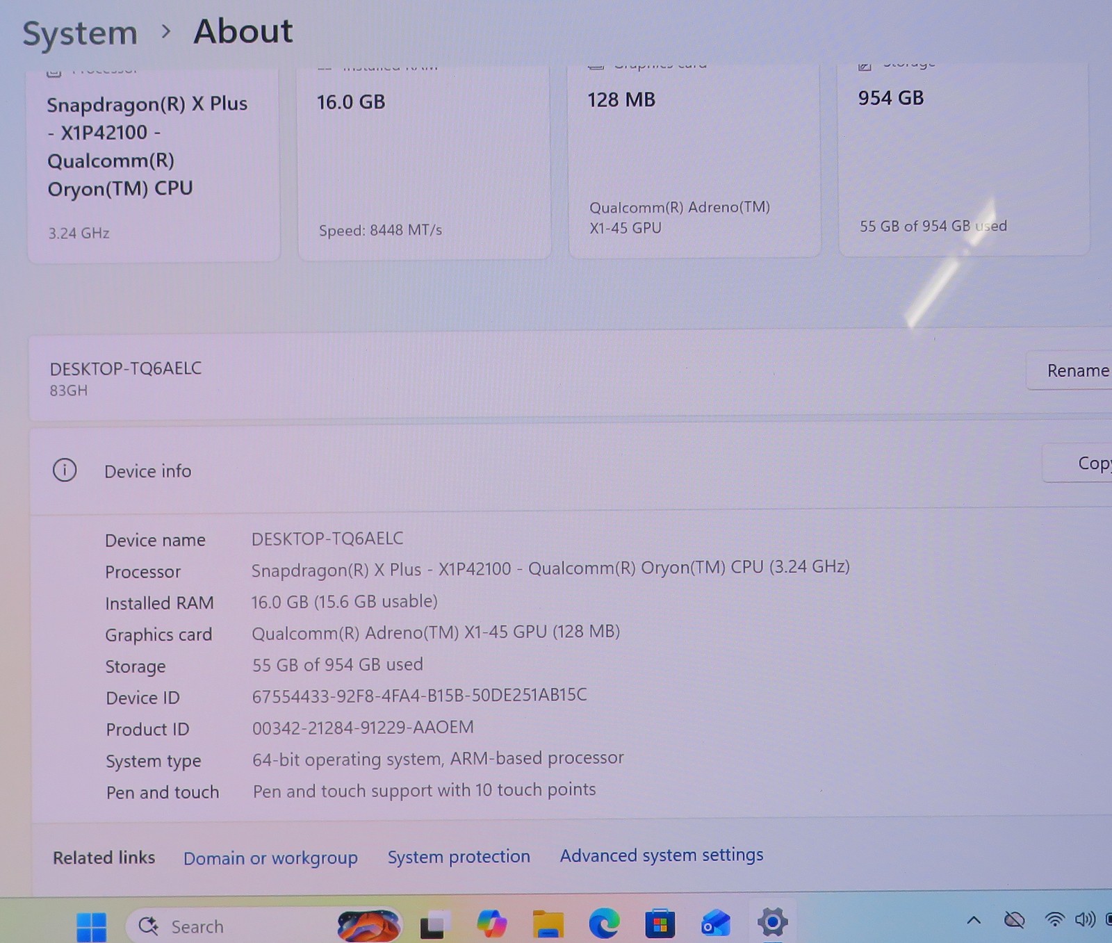
Task: Click the "Device ID" row label
Action: click(x=142, y=698)
